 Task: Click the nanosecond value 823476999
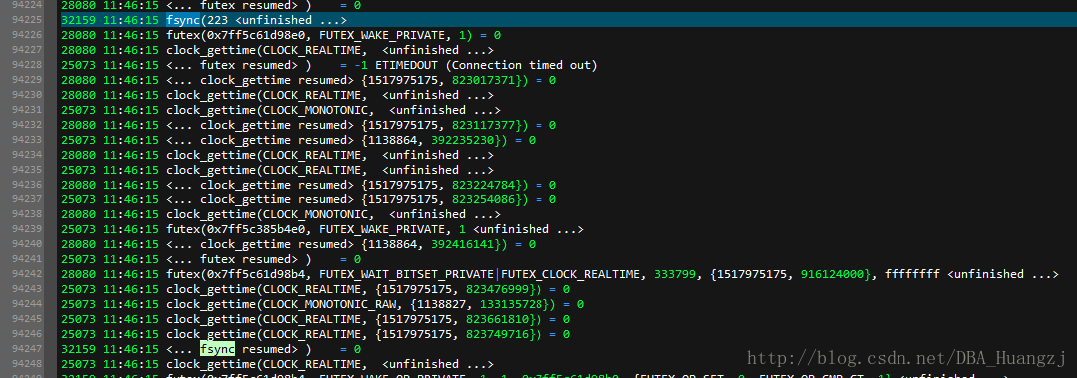coord(497,290)
